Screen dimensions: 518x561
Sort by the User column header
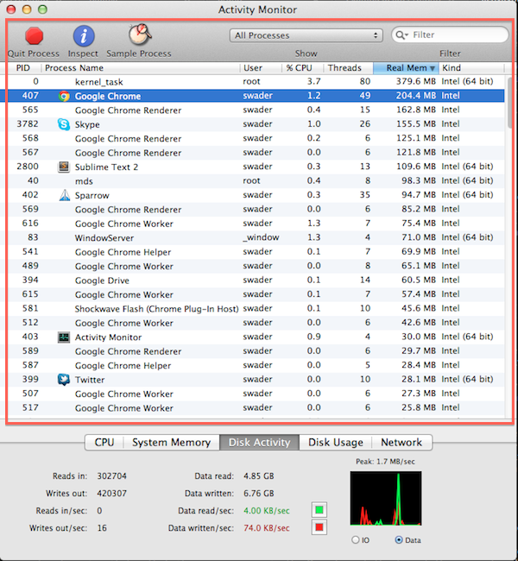point(261,68)
